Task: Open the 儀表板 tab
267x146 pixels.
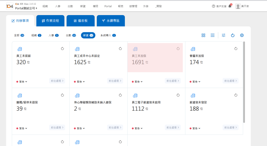Action: [81, 21]
